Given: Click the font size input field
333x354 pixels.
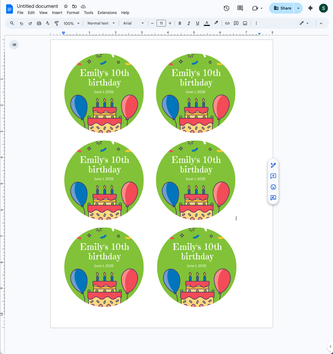Looking at the screenshot, I should pyautogui.click(x=161, y=23).
